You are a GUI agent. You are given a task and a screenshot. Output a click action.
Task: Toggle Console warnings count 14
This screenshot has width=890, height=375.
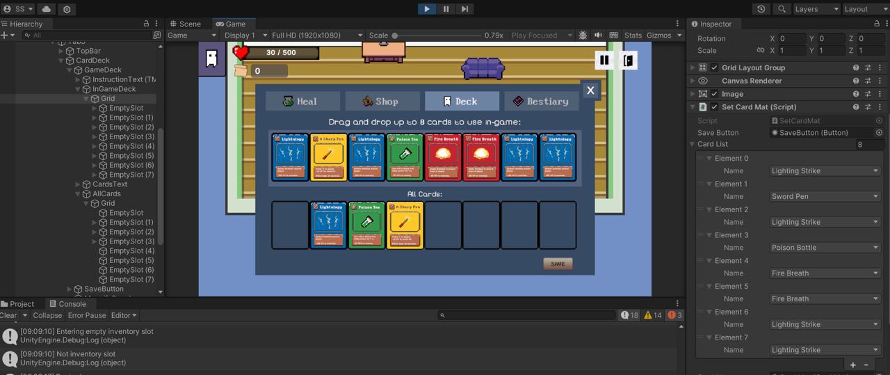point(653,315)
